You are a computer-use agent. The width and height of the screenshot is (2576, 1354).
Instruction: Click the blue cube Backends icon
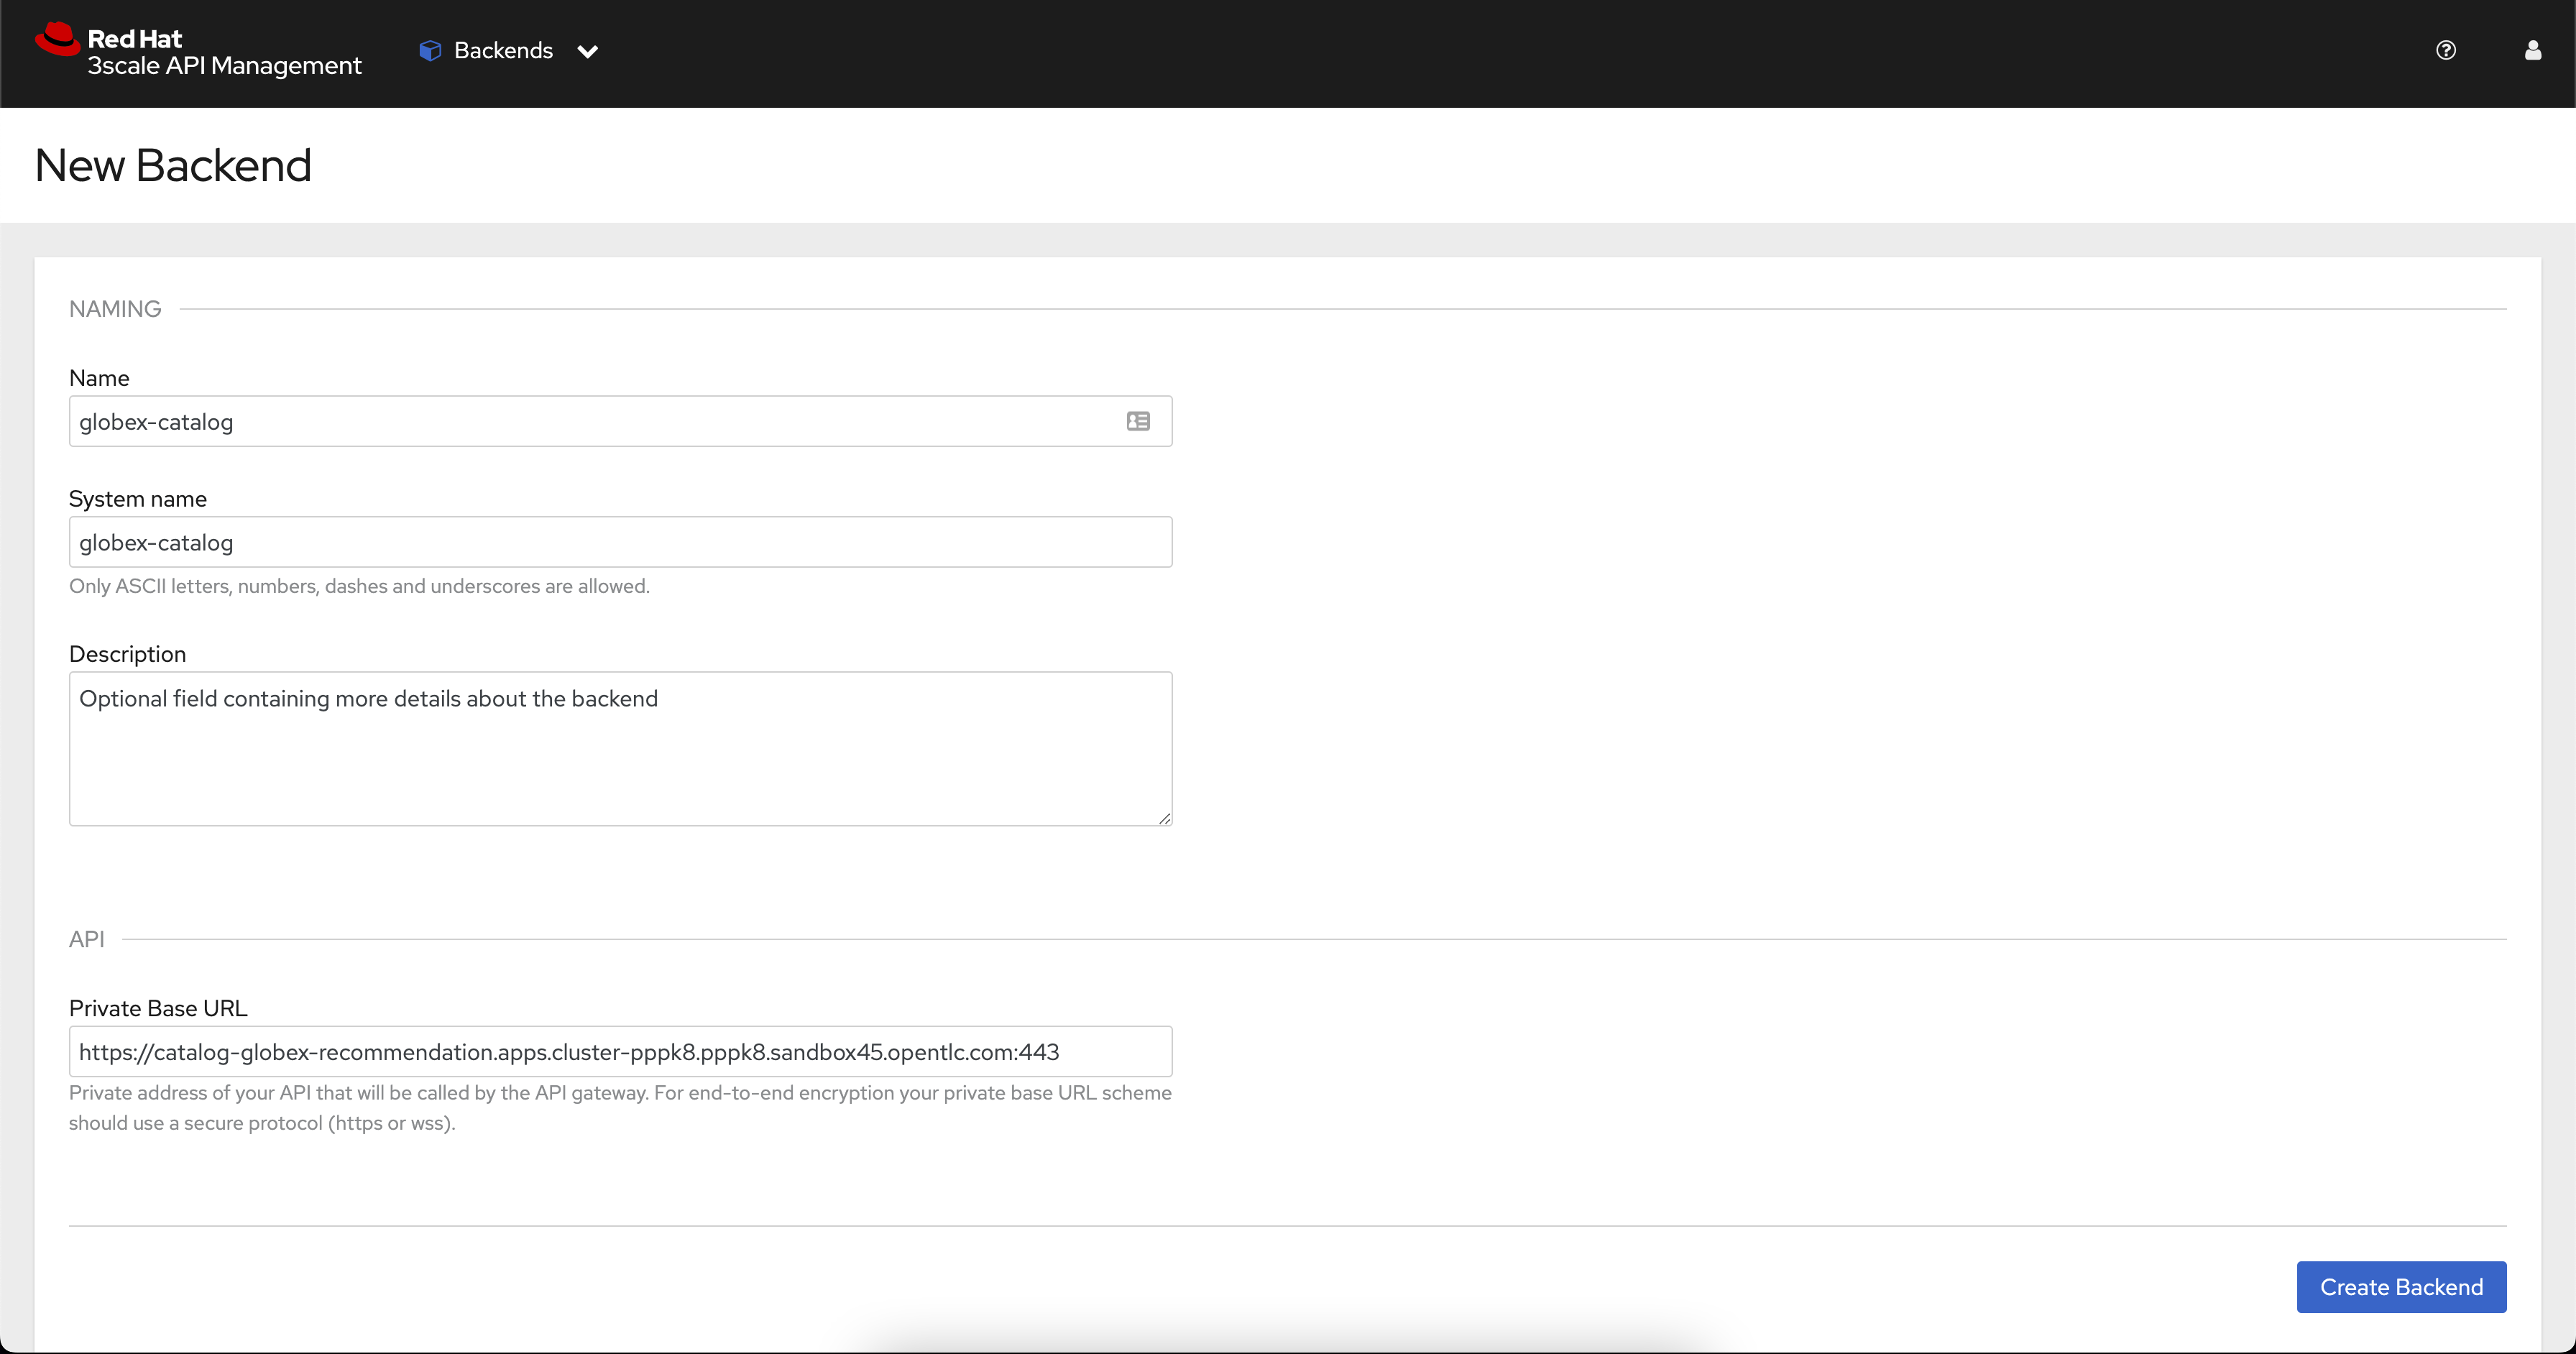(430, 51)
